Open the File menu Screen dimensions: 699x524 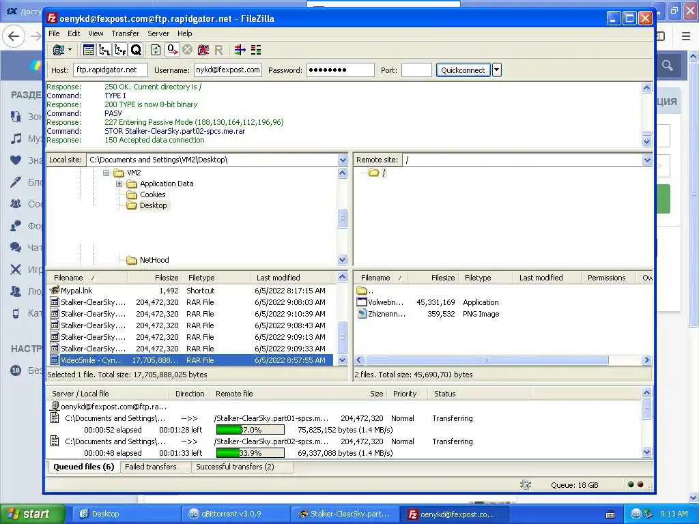54,33
